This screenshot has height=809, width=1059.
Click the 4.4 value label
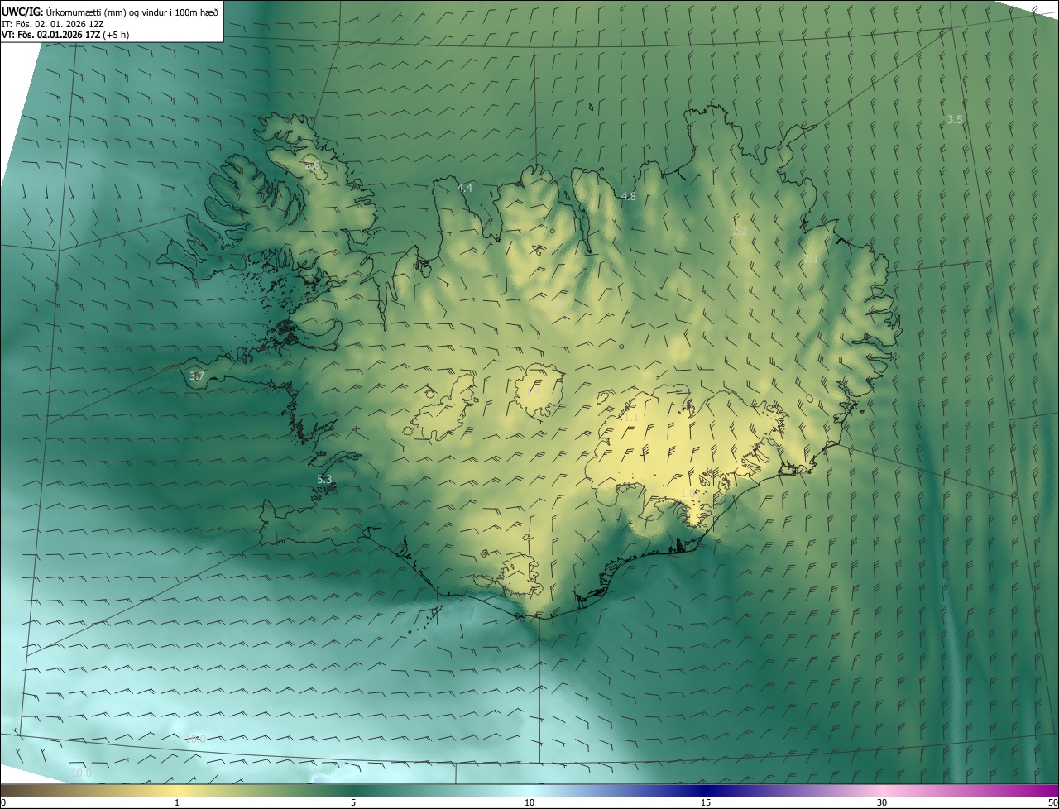click(465, 189)
